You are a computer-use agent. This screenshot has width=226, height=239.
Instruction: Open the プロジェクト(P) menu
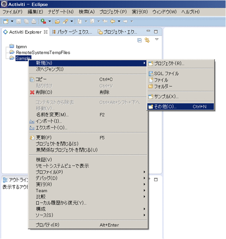click(113, 12)
